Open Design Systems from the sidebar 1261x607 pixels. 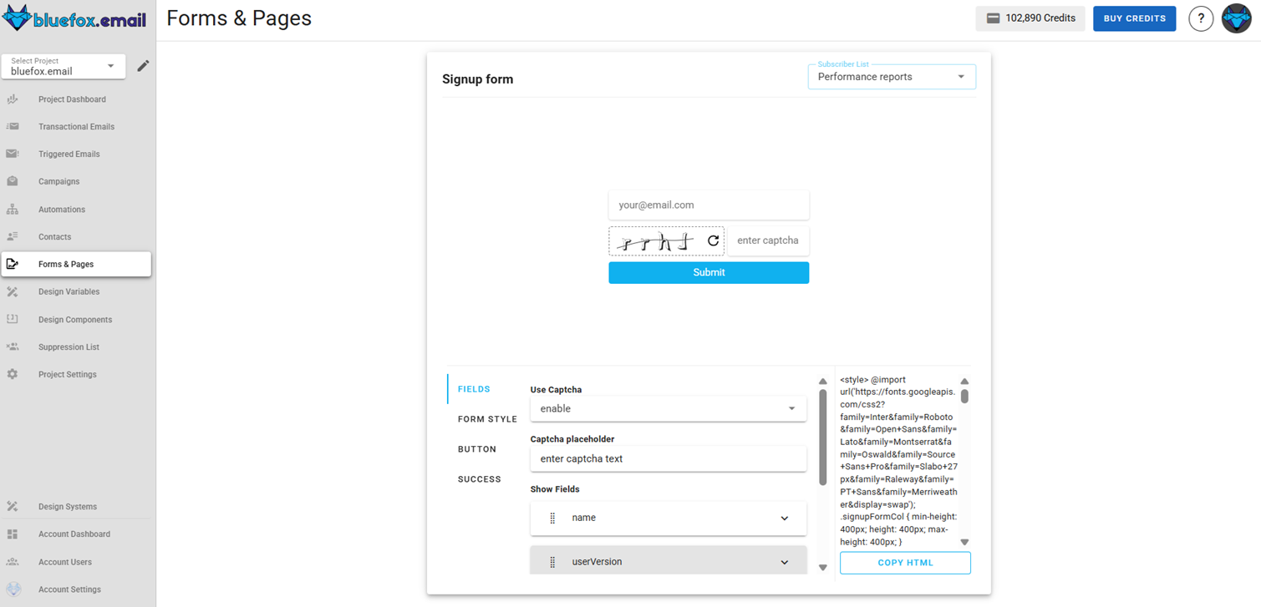(x=68, y=506)
